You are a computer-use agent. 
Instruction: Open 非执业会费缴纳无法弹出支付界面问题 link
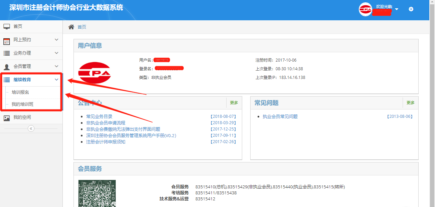(123, 129)
